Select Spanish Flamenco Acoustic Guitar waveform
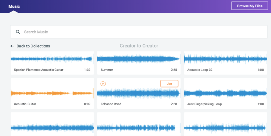This screenshot has width=271, height=136. coord(52,59)
